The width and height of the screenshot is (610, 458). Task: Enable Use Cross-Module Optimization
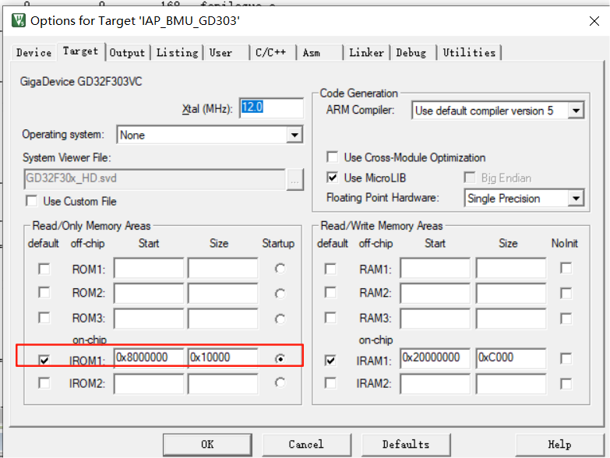[332, 157]
